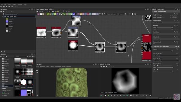The height and width of the screenshot is (102, 181).
Task: Collapse the Generators library section
Action: [1, 82]
